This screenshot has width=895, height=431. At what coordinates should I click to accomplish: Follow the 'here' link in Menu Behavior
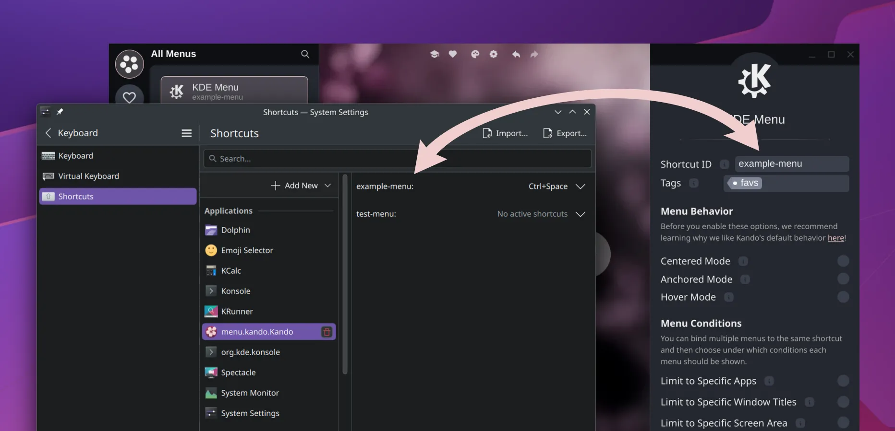[835, 238]
